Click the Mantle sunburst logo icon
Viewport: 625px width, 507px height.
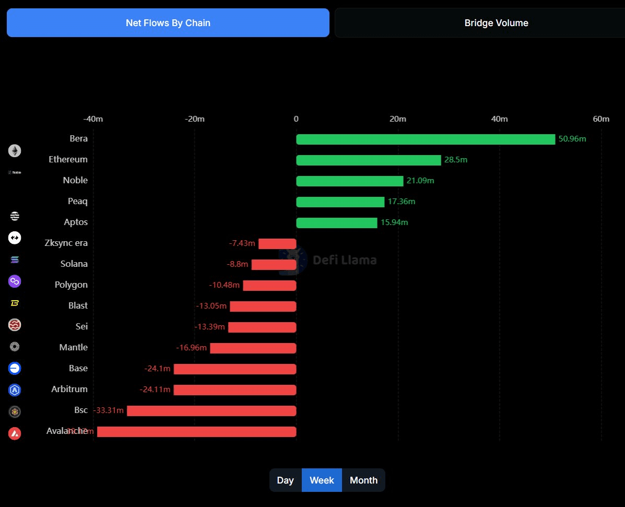[15, 346]
